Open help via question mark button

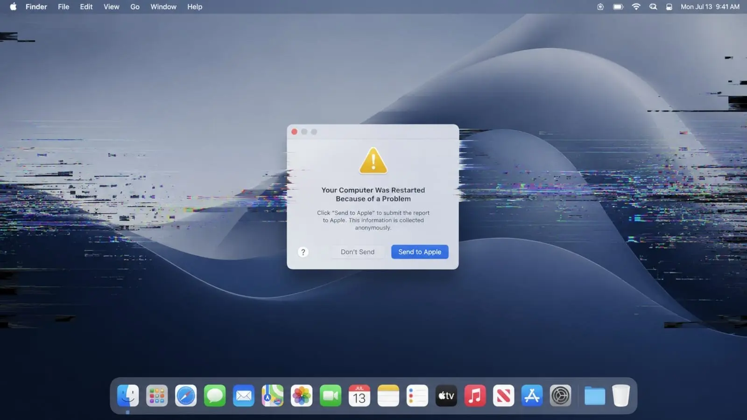point(303,252)
